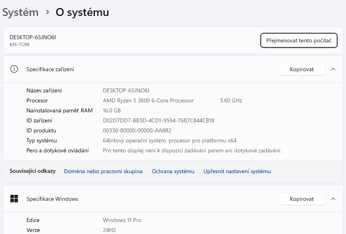Click the ID produktu value
The width and height of the screenshot is (346, 234).
(x=137, y=130)
